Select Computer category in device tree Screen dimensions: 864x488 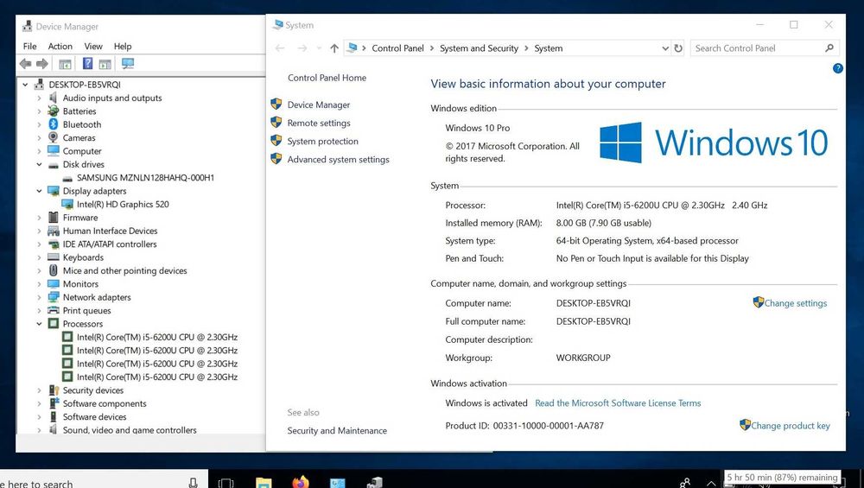(82, 151)
